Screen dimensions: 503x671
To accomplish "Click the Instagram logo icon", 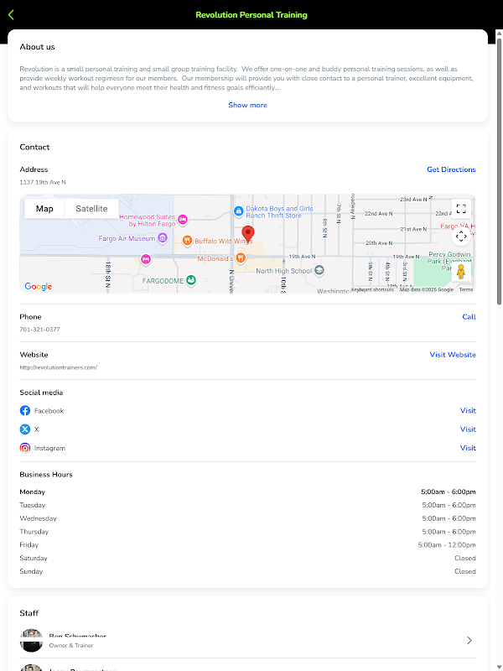I will pyautogui.click(x=25, y=448).
